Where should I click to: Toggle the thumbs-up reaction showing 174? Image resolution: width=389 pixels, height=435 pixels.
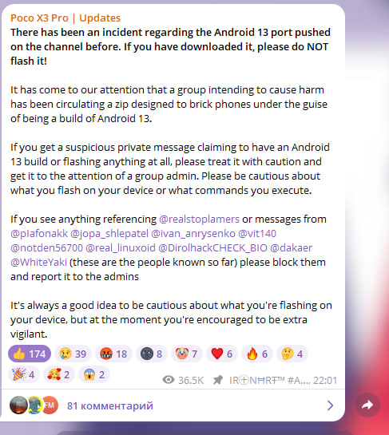click(30, 354)
